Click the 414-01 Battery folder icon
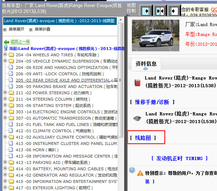The height and width of the screenshot is (191, 217). point(11,169)
